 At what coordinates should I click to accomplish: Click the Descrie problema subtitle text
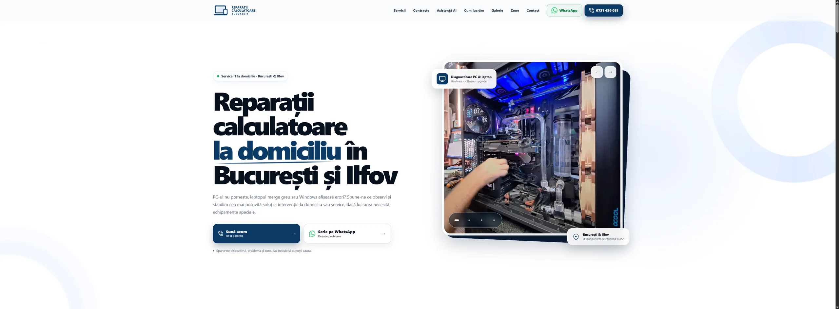[x=329, y=236]
